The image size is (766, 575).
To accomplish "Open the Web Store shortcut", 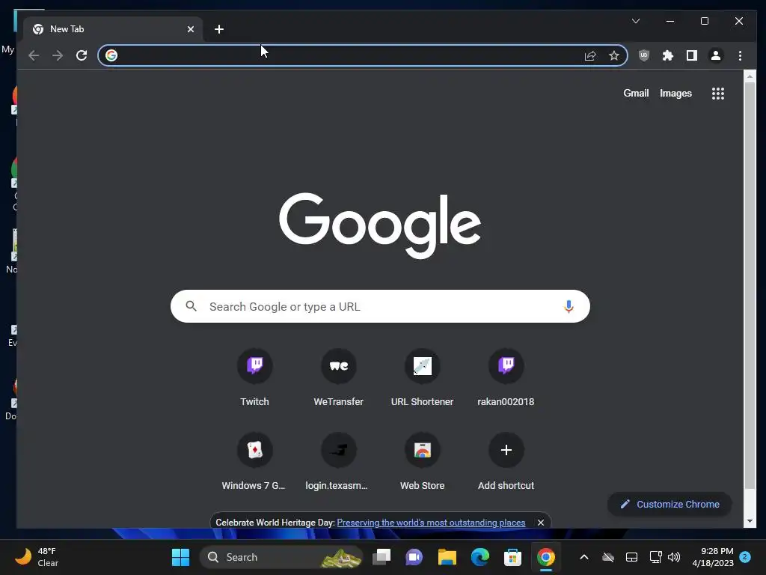I will [422, 461].
